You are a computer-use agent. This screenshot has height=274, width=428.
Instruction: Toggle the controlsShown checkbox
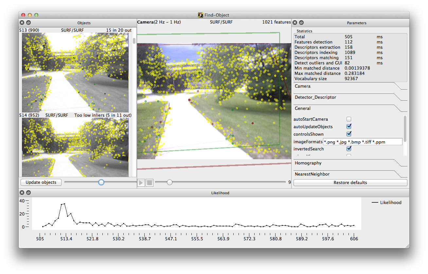pos(349,134)
